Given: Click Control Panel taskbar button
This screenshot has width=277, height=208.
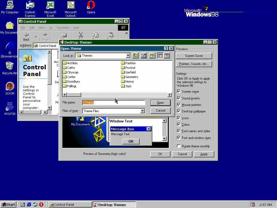Looking at the screenshot, I should pos(70,205).
